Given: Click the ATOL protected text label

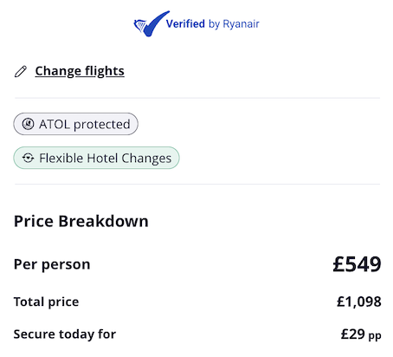Looking at the screenshot, I should point(85,125).
